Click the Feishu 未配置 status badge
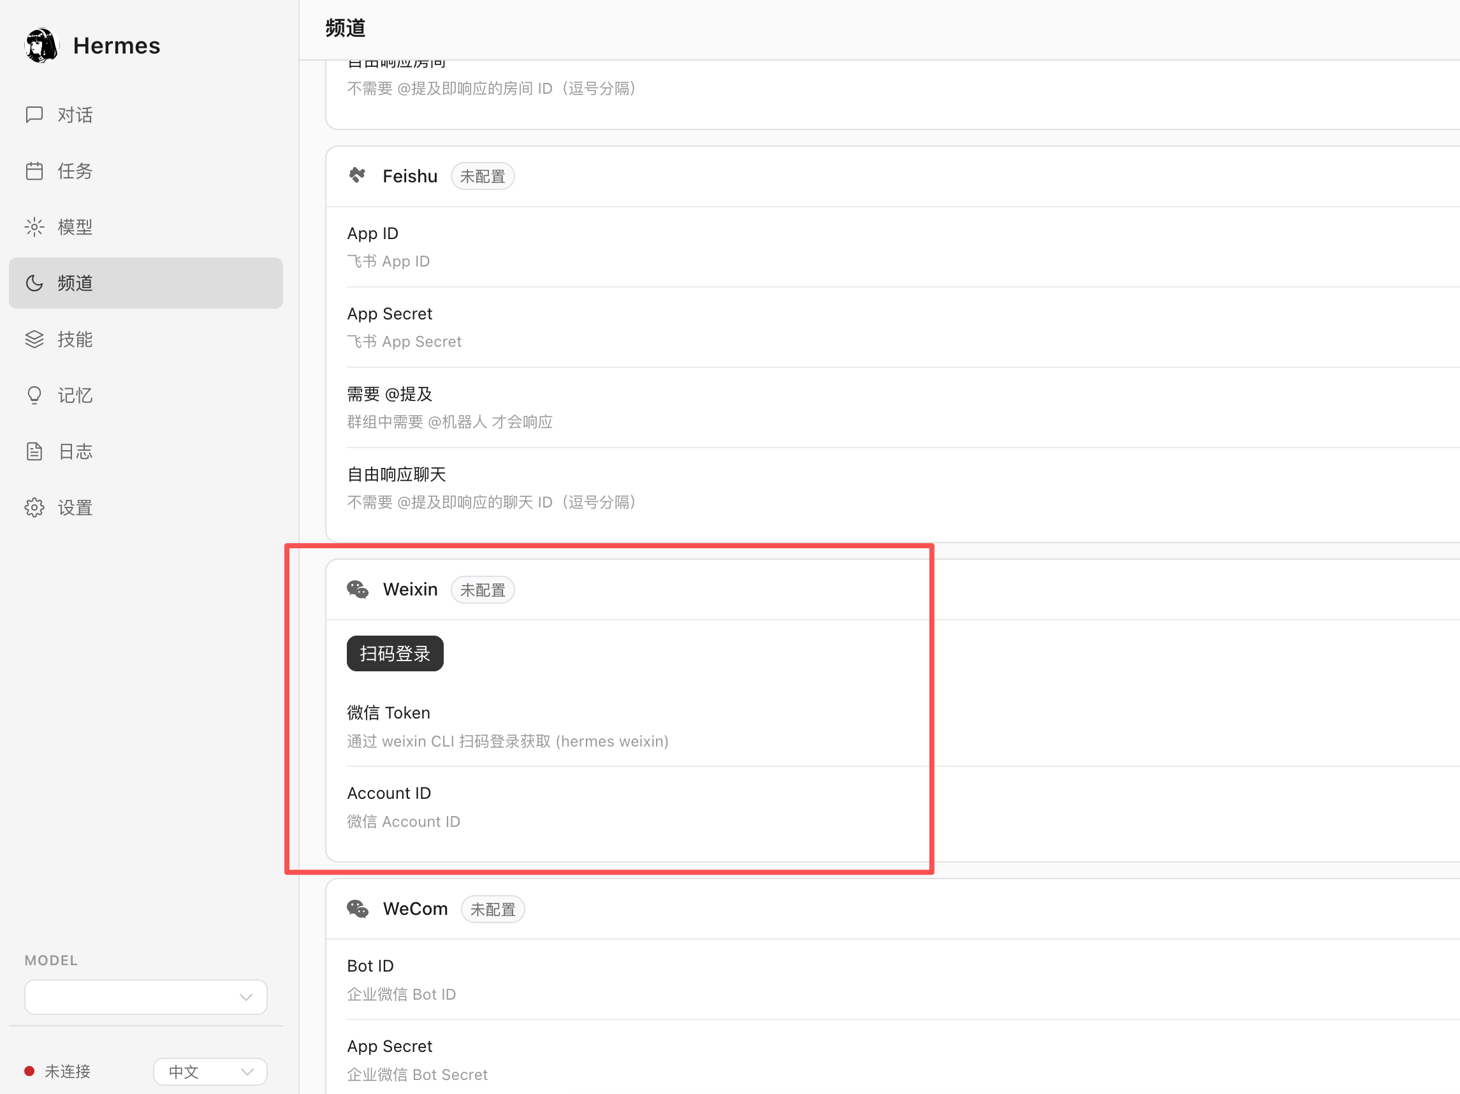This screenshot has width=1460, height=1094. 483,176
